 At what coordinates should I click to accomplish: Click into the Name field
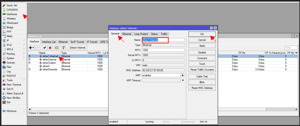[x=163, y=40]
